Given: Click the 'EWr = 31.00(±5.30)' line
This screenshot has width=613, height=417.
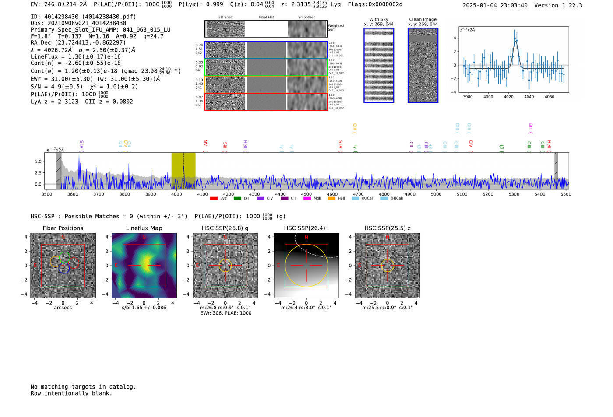Looking at the screenshot, I should 95,79.
